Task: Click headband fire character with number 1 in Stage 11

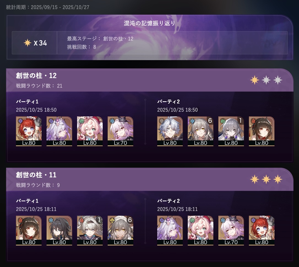Action: (90, 231)
